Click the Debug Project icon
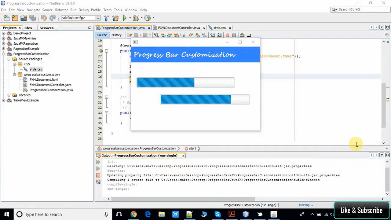The height and width of the screenshot is (220, 391). pos(136,18)
